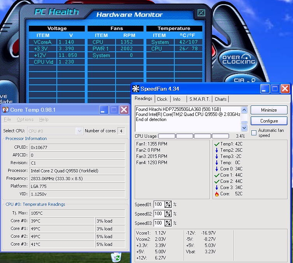The image size is (293, 263).
Task: Enable the Automatic fan speed checkbox
Action: [x=254, y=133]
